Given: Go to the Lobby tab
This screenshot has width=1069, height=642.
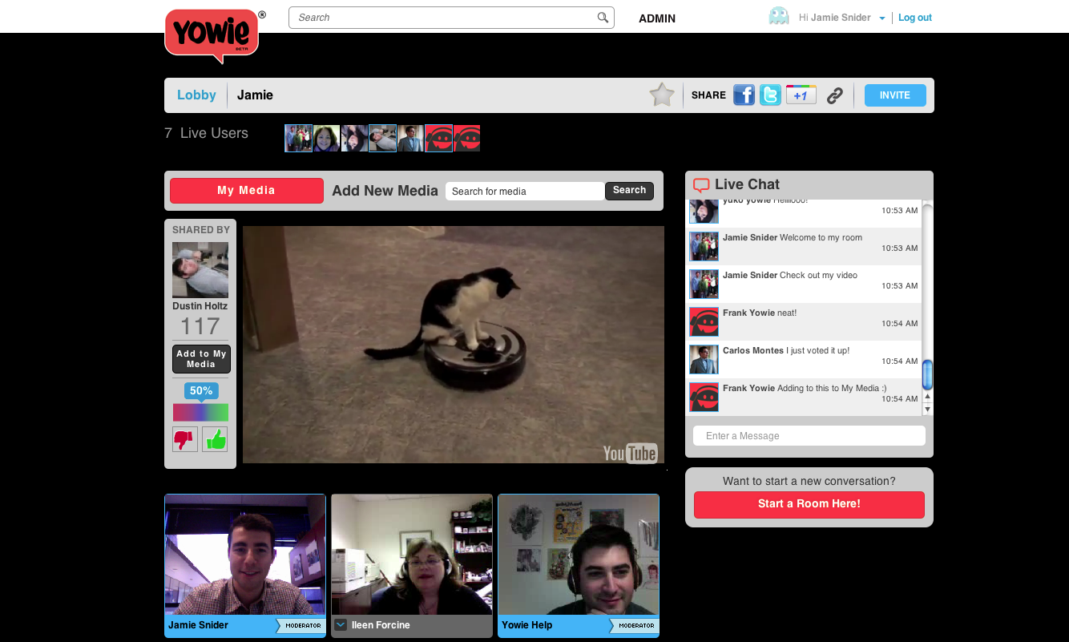Looking at the screenshot, I should click(x=196, y=95).
